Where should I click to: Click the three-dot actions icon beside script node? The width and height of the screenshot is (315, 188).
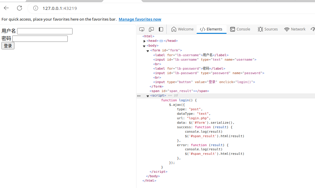[x=139, y=96]
